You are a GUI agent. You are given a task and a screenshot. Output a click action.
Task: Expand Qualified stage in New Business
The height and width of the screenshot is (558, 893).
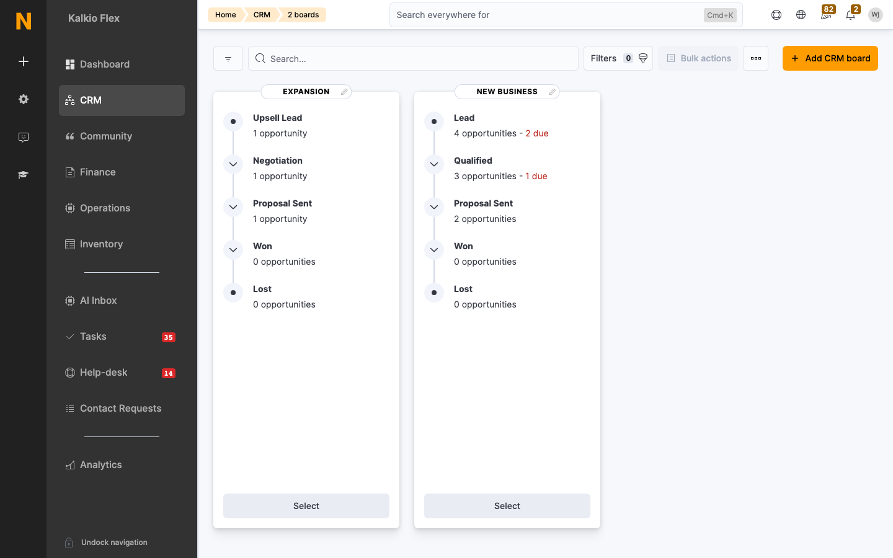point(434,164)
